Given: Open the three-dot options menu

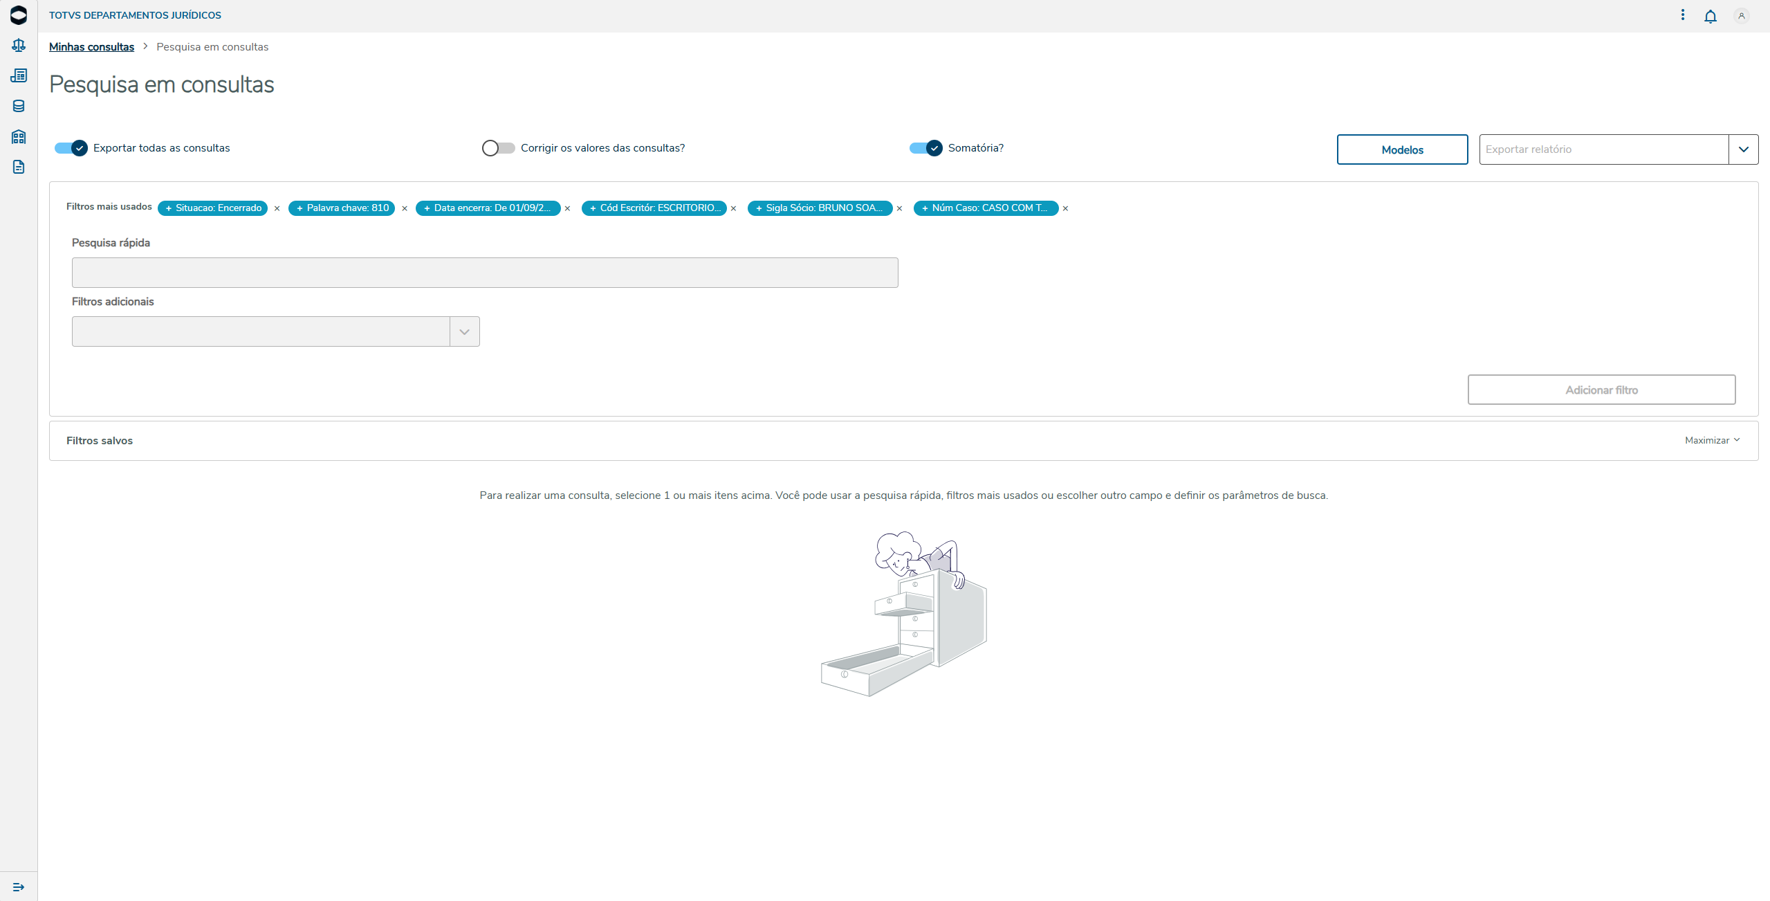Looking at the screenshot, I should click(1683, 15).
